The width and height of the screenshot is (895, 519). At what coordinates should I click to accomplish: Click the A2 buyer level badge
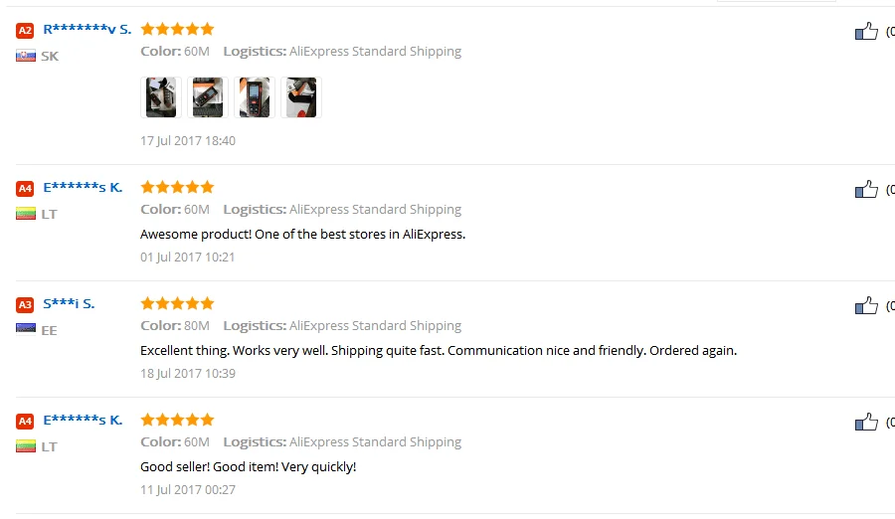coord(25,30)
